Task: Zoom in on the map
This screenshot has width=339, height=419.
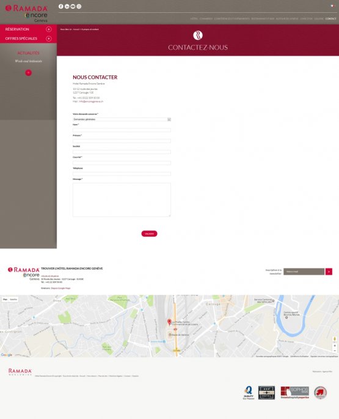Action: coord(335,346)
